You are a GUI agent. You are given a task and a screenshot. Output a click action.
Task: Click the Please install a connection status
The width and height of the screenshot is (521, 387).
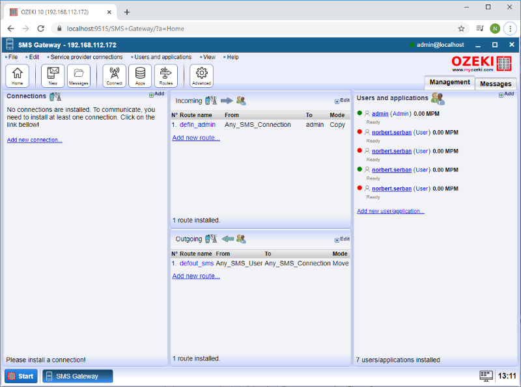46,360
